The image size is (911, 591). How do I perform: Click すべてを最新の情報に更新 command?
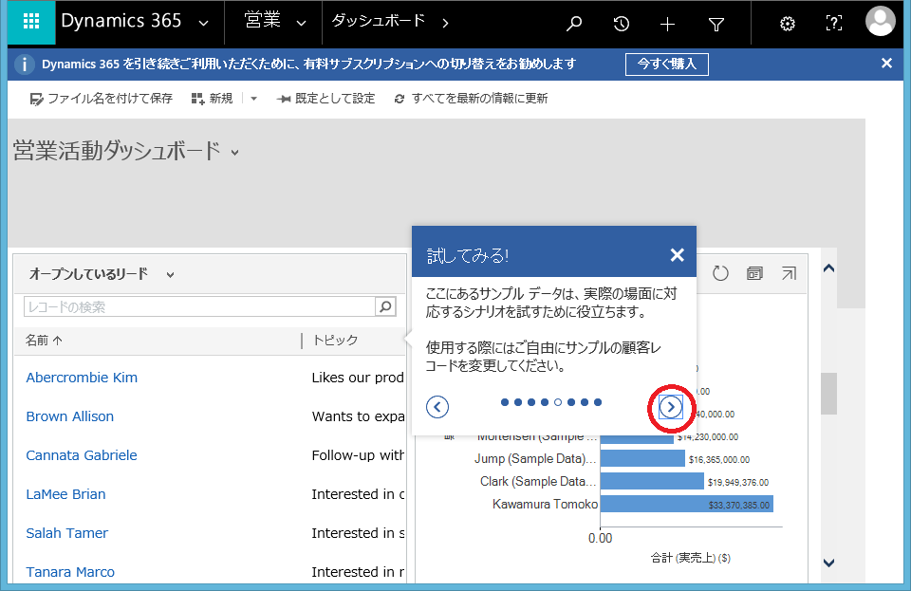tap(471, 99)
